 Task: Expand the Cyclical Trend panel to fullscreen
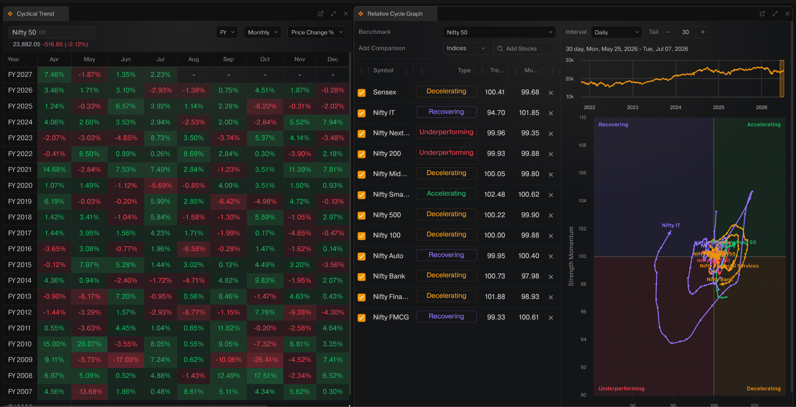point(333,14)
